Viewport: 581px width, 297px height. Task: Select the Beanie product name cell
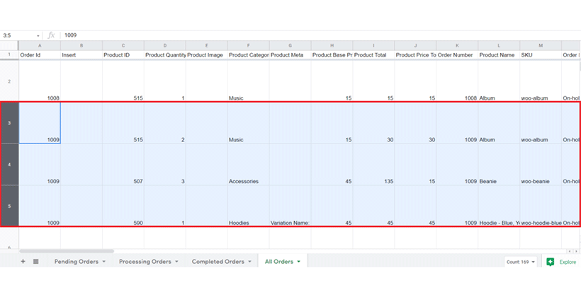[x=499, y=165]
